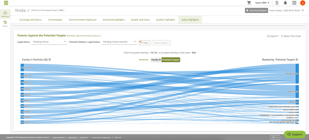Screen dimensions: 309x140
Task: Open notifications bell
Action: [x=285, y=3]
